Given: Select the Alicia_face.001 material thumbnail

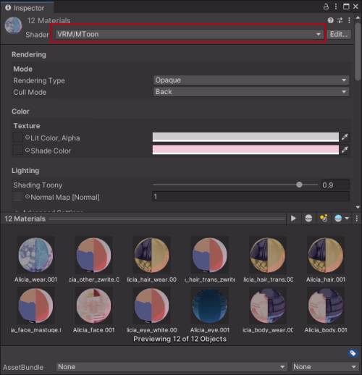Looking at the screenshot, I should point(93,306).
